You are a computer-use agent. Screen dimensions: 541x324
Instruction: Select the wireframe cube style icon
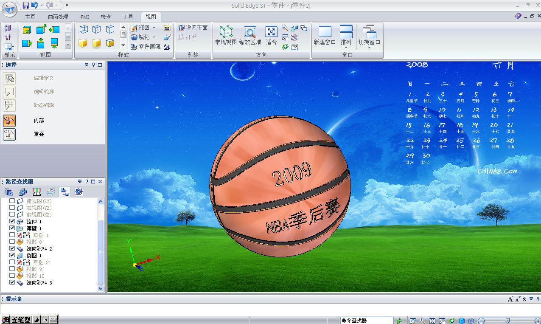pos(84,30)
